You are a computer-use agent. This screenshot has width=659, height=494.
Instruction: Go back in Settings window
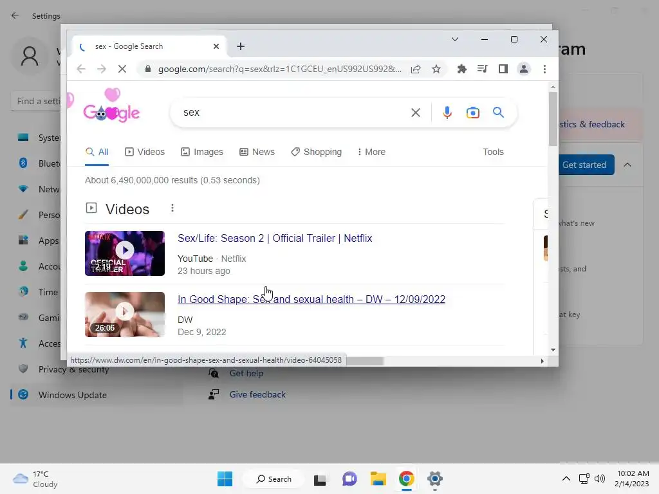point(15,15)
